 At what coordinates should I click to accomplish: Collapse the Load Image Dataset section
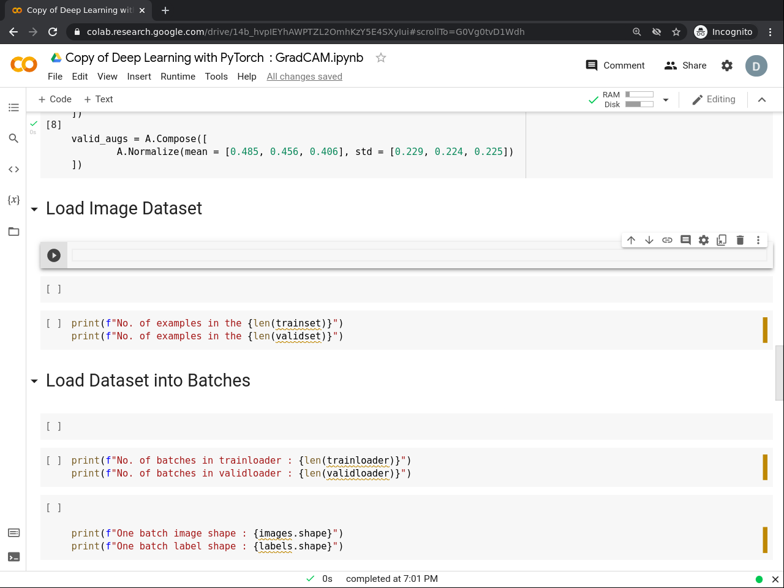click(34, 209)
